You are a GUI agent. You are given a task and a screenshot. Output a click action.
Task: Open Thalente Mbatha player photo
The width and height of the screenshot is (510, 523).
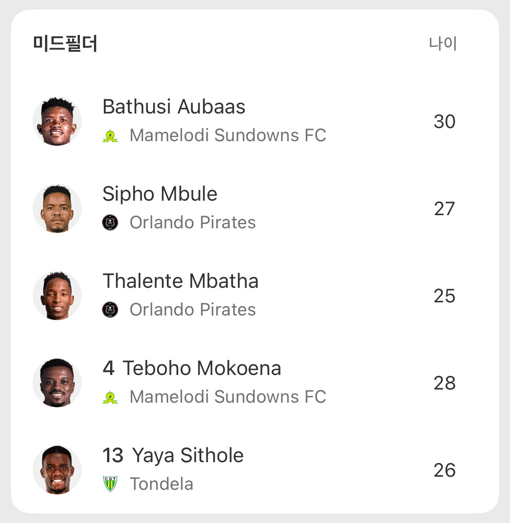click(x=57, y=296)
